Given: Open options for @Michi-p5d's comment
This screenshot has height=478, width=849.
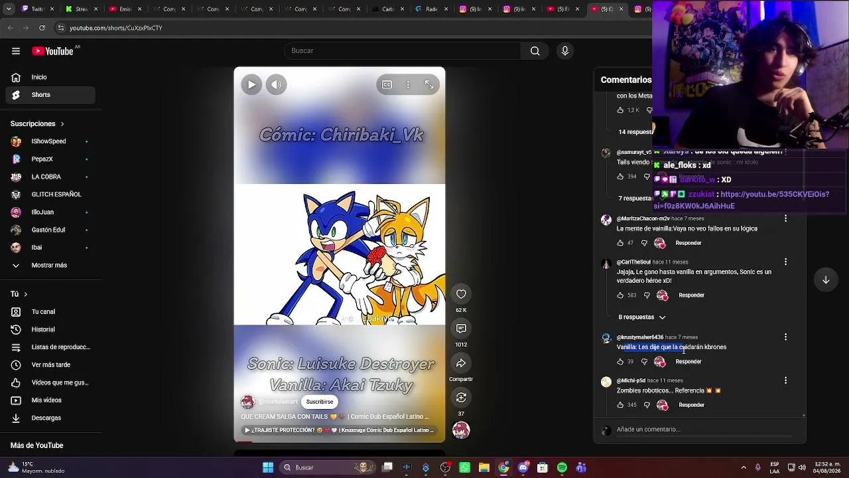Looking at the screenshot, I should [x=785, y=380].
